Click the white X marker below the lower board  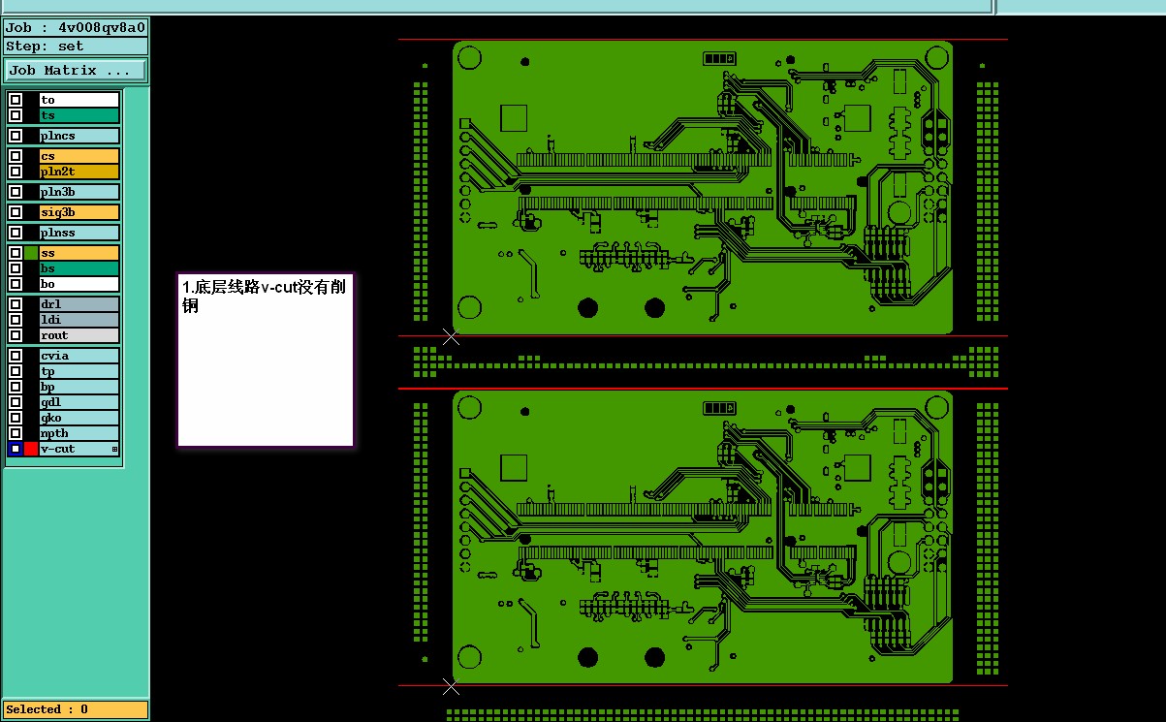451,687
